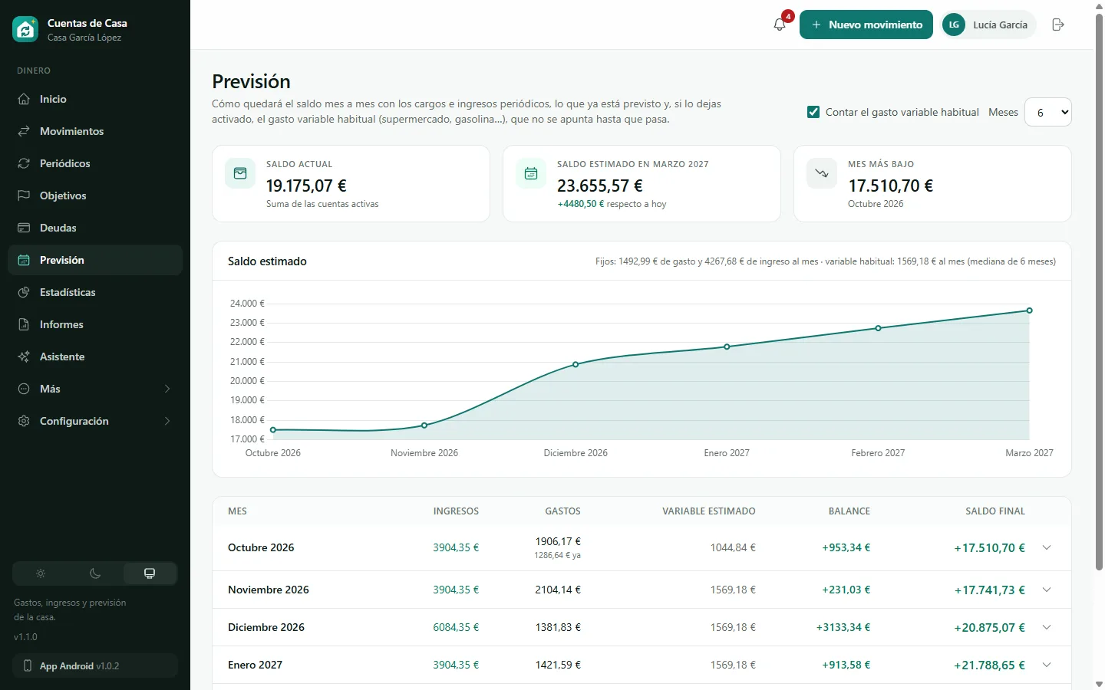The width and height of the screenshot is (1105, 690).
Task: Click the Lucía García profile name
Action: tap(1000, 25)
